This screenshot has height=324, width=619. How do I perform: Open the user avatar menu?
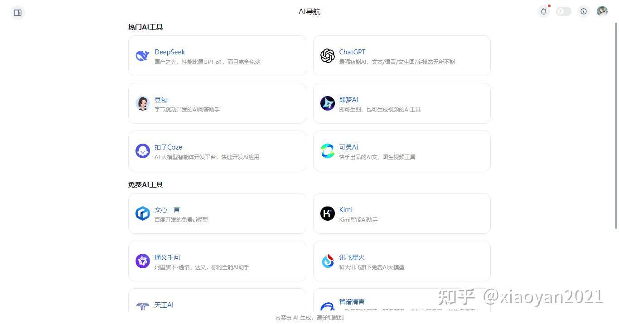tap(602, 11)
